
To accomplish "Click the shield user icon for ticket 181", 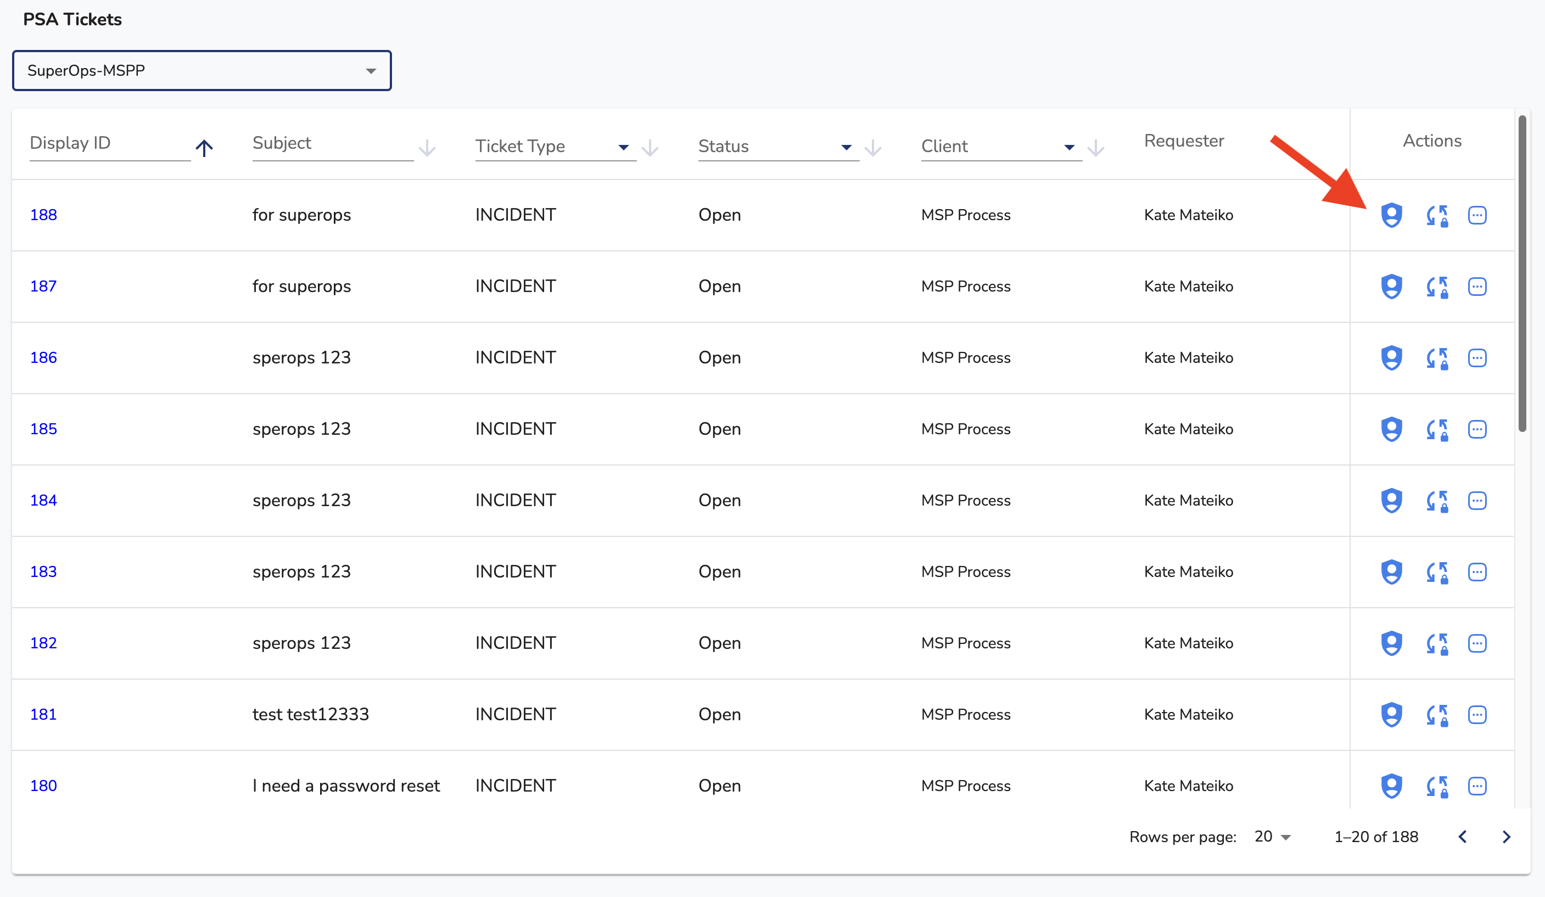I will [x=1391, y=715].
